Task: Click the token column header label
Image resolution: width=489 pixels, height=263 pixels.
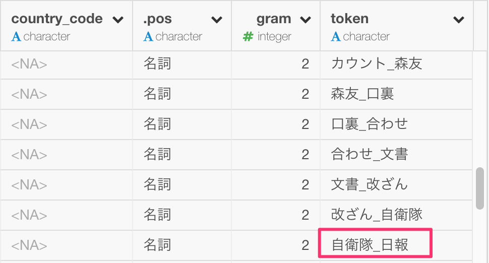Action: (x=349, y=19)
